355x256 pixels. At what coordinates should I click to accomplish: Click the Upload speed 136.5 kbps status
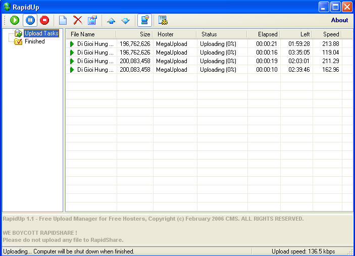[x=303, y=251]
